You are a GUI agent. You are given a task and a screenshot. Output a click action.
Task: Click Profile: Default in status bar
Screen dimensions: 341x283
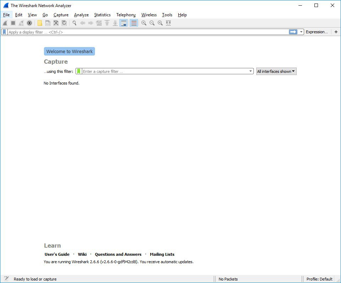[x=319, y=279]
